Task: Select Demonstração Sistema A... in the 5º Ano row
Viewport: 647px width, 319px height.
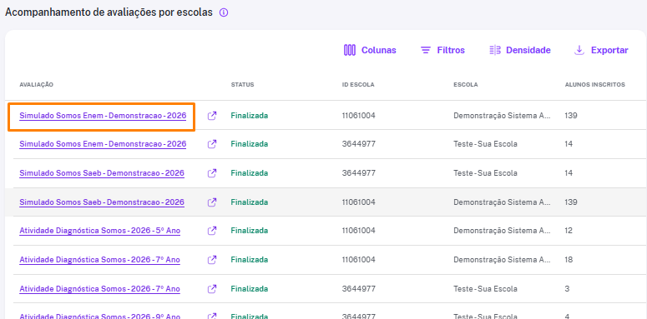Action: [502, 231]
